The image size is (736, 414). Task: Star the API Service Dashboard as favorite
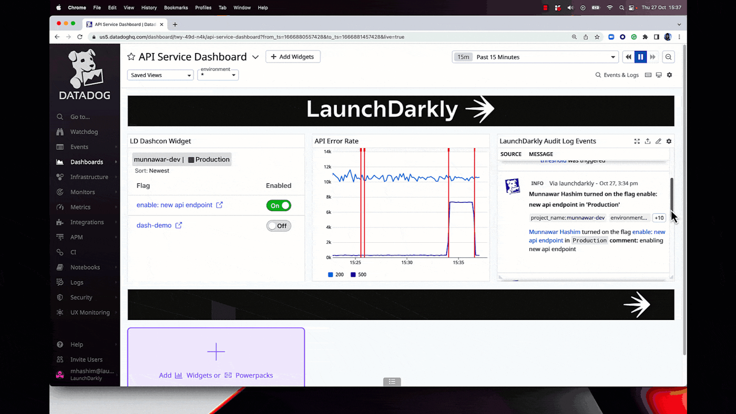click(x=131, y=57)
